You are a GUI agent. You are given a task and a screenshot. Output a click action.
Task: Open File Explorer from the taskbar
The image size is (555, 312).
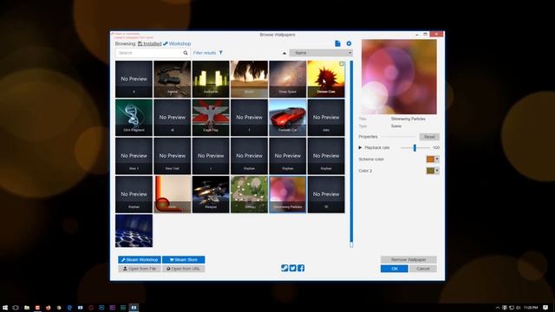tap(27, 308)
